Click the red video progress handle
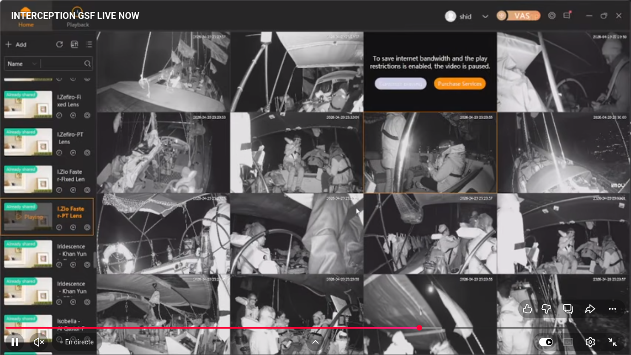The image size is (631, 355). 419,328
